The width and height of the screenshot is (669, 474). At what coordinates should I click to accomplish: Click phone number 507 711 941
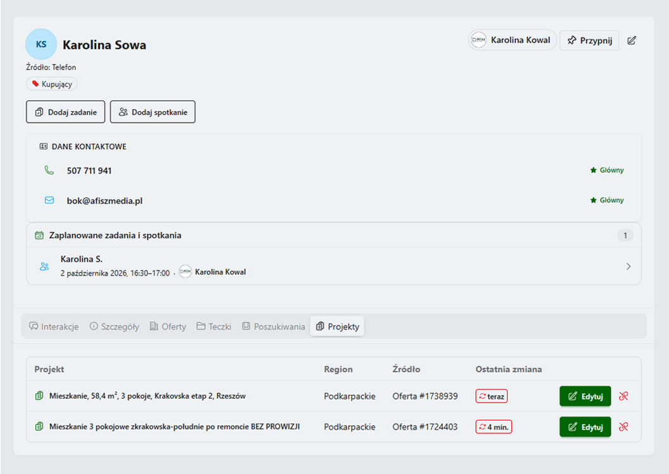pos(89,171)
